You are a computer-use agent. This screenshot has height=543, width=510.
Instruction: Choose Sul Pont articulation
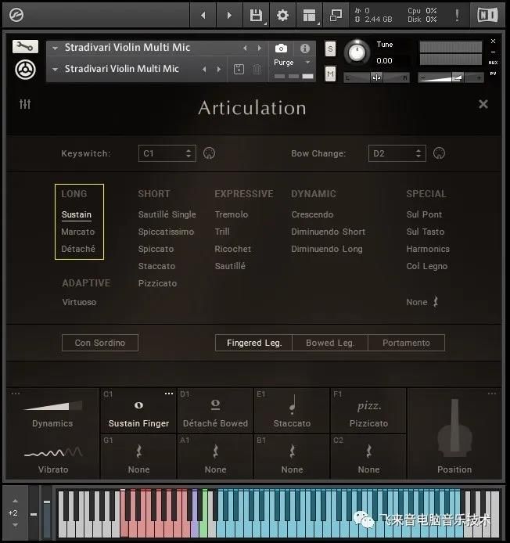(x=424, y=214)
